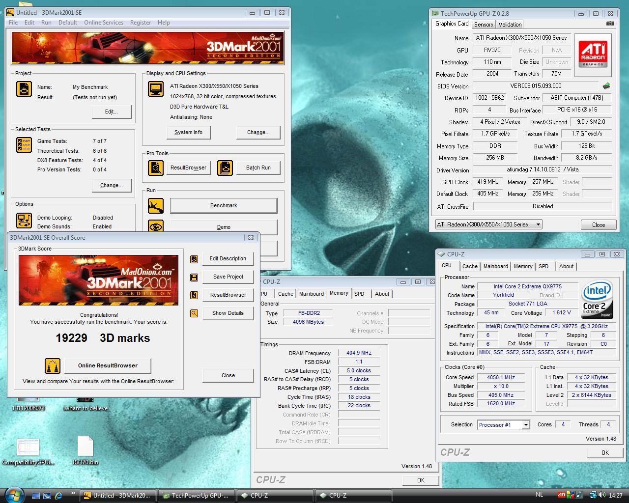Screen dimensions: 629x503
Task: Click the NL language indicator on taskbar
Action: pyautogui.click(x=539, y=495)
